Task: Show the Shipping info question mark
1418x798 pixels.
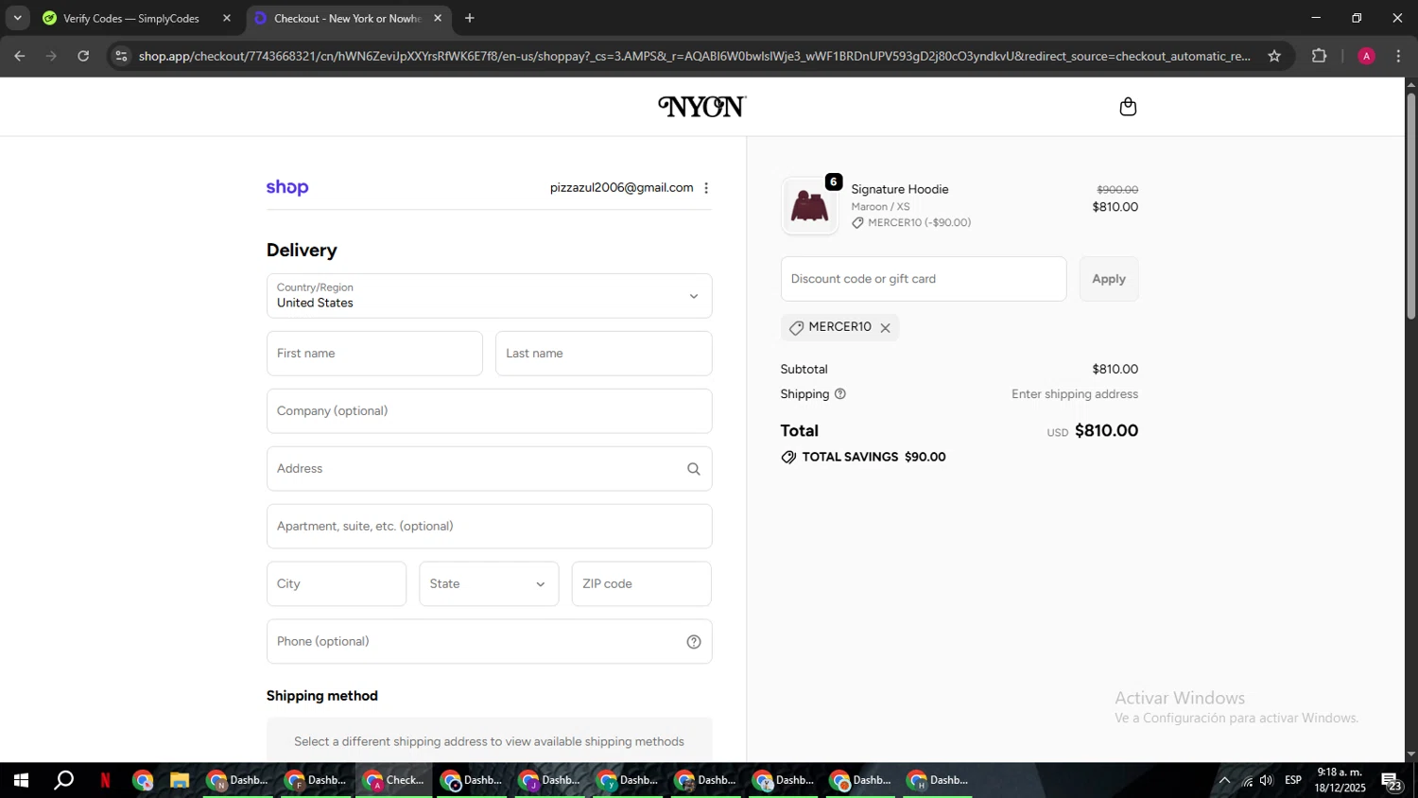Action: (x=839, y=394)
